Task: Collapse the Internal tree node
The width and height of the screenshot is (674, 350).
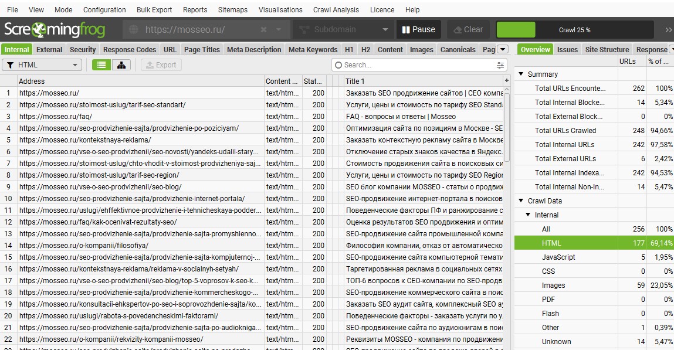Action: click(528, 215)
